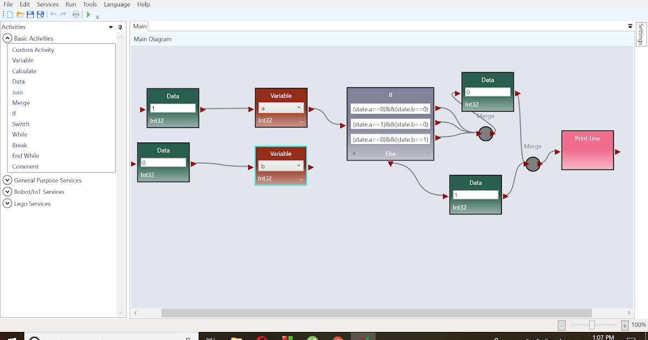This screenshot has width=648, height=340.
Task: Run the diagram with the green play icon
Action: (x=88, y=15)
